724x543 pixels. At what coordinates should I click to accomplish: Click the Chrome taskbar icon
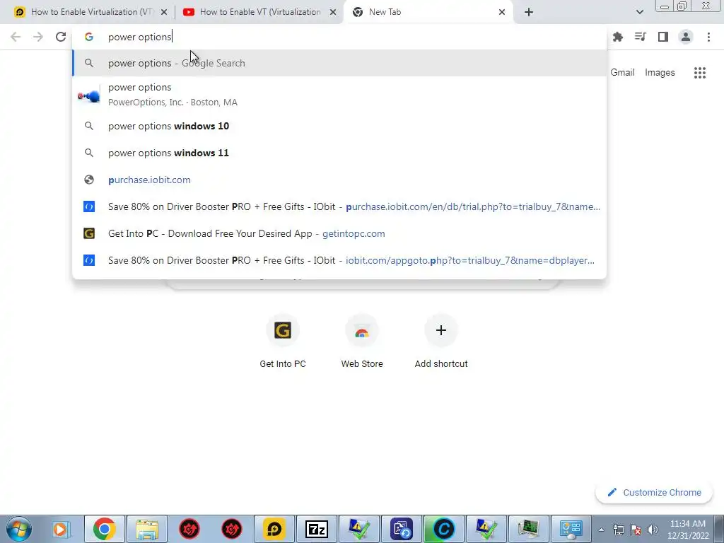pyautogui.click(x=105, y=529)
